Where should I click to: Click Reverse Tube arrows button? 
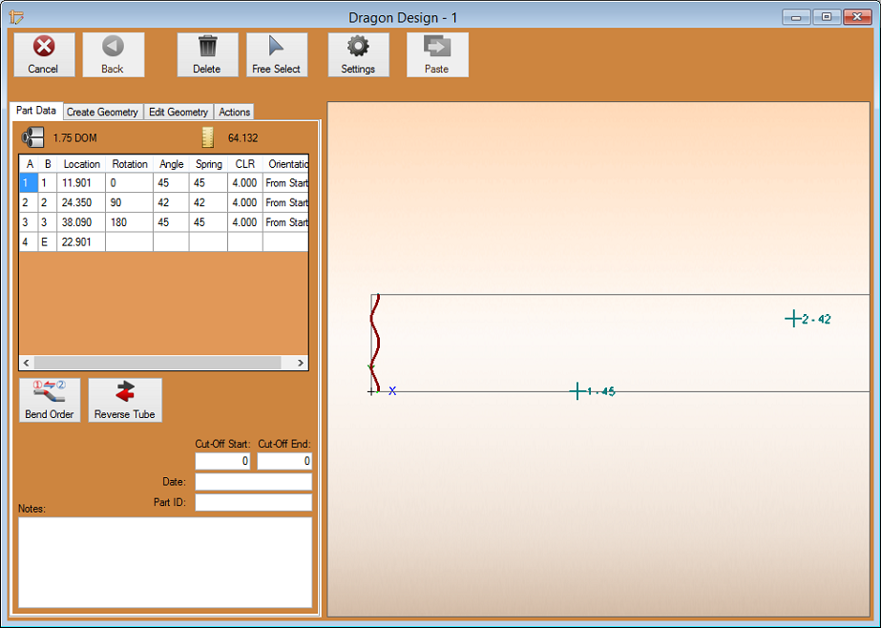pos(125,400)
